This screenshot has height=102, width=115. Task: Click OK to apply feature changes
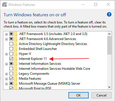tap(78, 95)
